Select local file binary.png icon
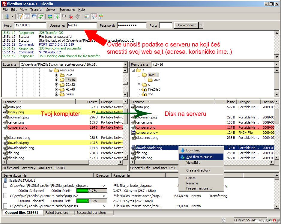 [x=5, y=112]
